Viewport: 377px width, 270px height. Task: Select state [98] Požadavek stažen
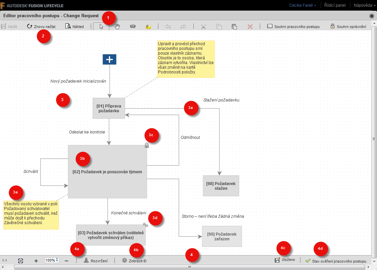pyautogui.click(x=221, y=186)
